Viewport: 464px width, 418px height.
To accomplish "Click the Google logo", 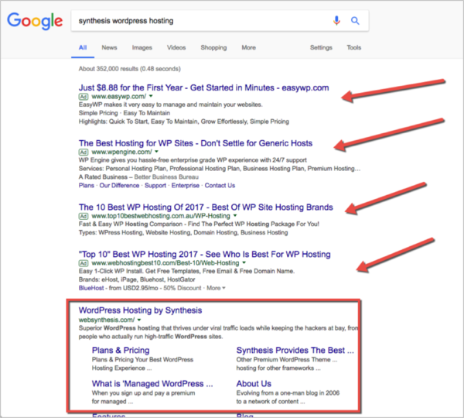I will pyautogui.click(x=35, y=21).
